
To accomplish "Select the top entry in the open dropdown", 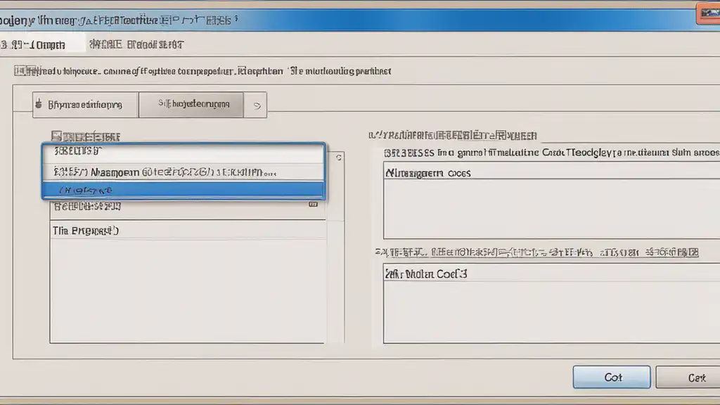I will tap(184, 153).
